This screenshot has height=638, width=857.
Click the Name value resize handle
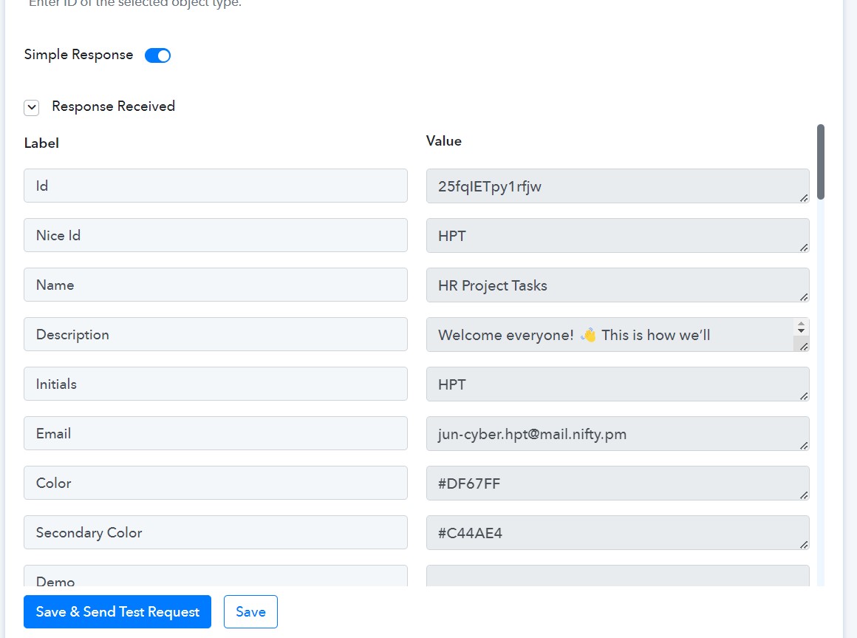(804, 297)
